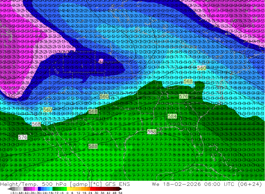The image size is (265, 194).
Task: Click the darkest gray legend swatch
Action: click(13, 189)
